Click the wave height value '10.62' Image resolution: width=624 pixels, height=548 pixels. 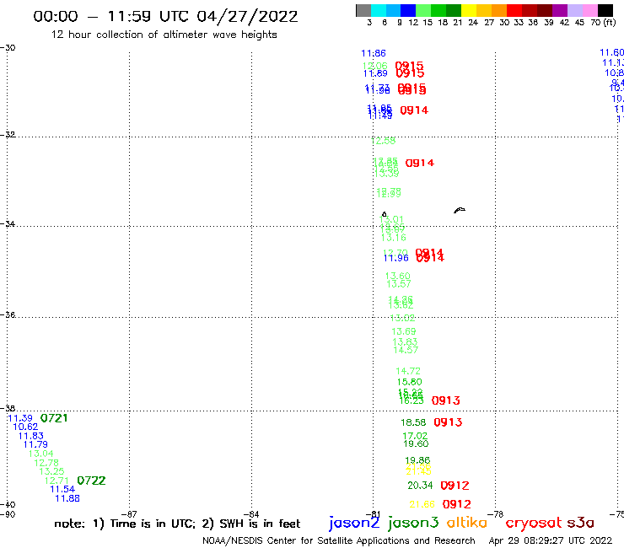click(x=25, y=427)
